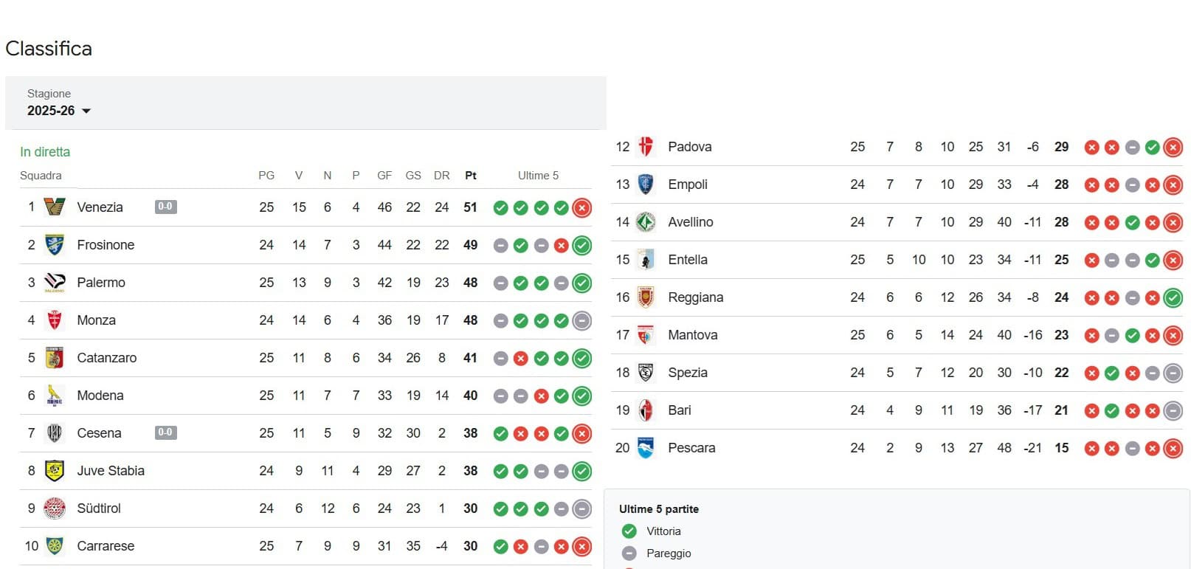Click the Padova team crest icon
The width and height of the screenshot is (1191, 569).
point(646,147)
